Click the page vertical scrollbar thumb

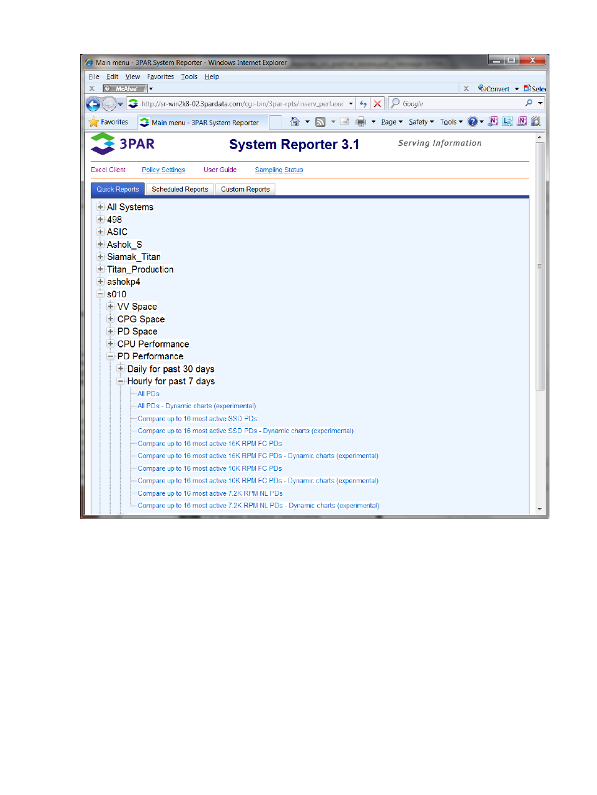[x=539, y=266]
